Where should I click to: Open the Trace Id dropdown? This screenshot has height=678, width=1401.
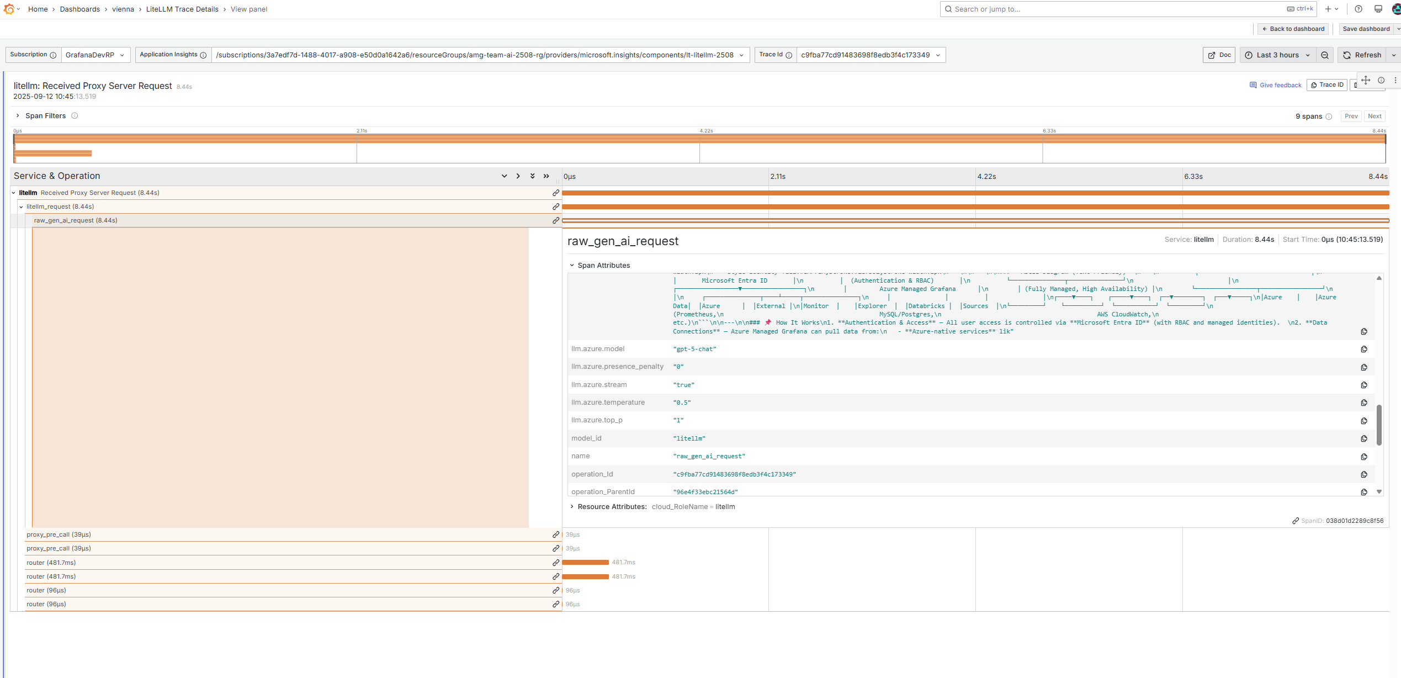871,55
